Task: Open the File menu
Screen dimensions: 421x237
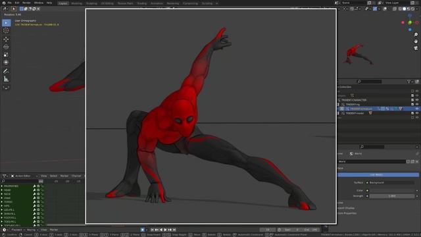Action: pos(10,3)
